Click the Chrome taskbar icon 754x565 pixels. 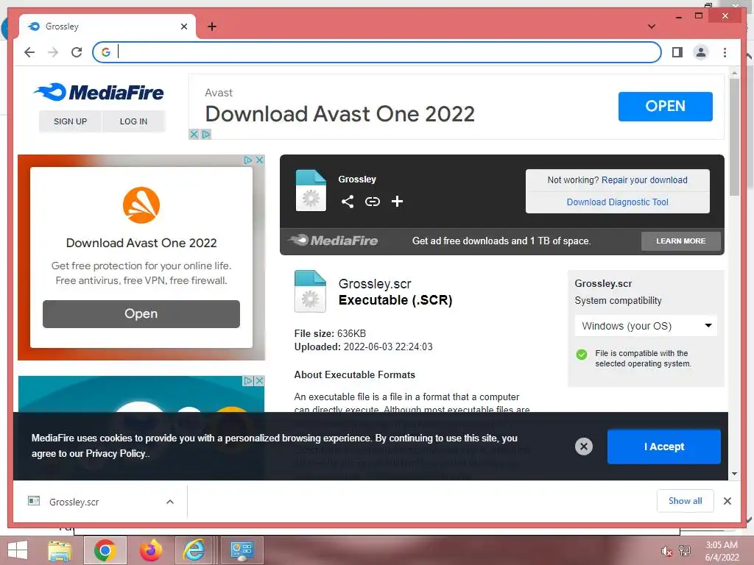[x=105, y=550]
